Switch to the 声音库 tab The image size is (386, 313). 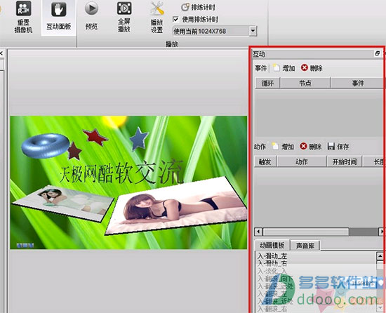pyautogui.click(x=305, y=246)
